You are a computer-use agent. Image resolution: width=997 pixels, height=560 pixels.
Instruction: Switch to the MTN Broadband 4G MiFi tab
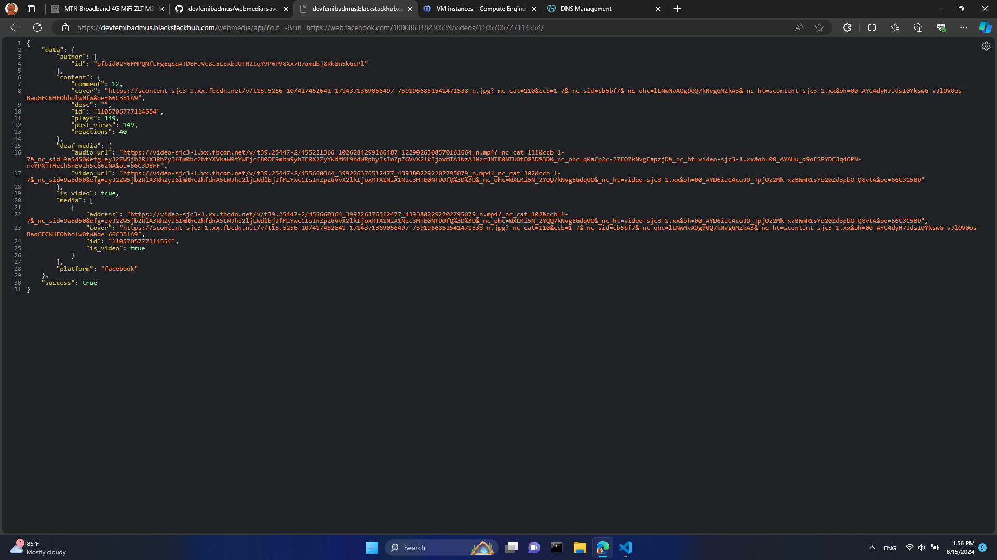pos(108,9)
